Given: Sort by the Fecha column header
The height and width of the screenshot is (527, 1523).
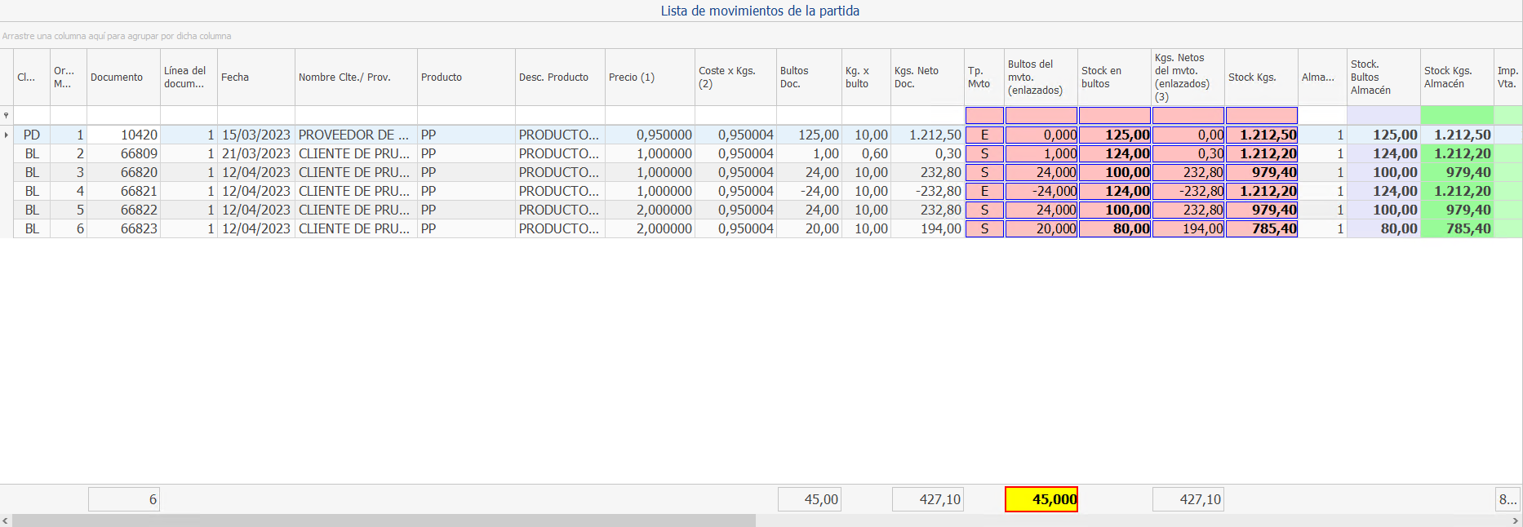Looking at the screenshot, I should click(x=256, y=77).
